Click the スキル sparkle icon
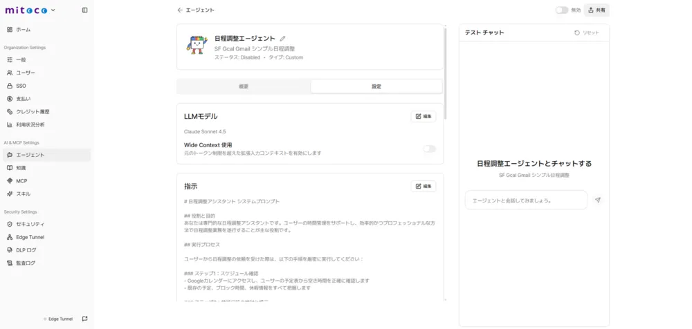The height and width of the screenshot is (329, 692). tap(10, 194)
